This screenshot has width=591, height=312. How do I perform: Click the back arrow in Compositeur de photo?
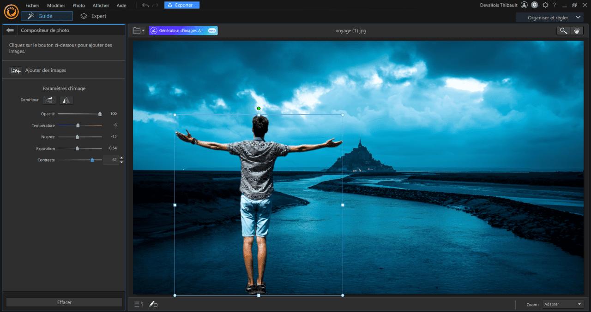pos(10,30)
